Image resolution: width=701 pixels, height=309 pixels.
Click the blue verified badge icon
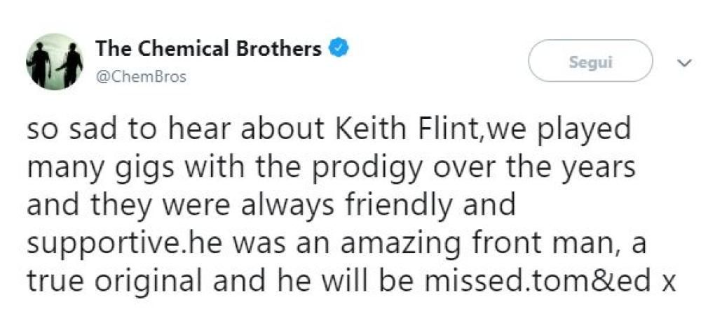coord(339,49)
